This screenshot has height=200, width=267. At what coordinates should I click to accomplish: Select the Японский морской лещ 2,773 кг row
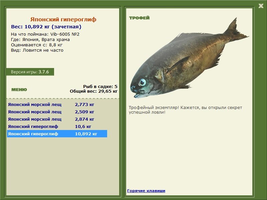(57, 104)
